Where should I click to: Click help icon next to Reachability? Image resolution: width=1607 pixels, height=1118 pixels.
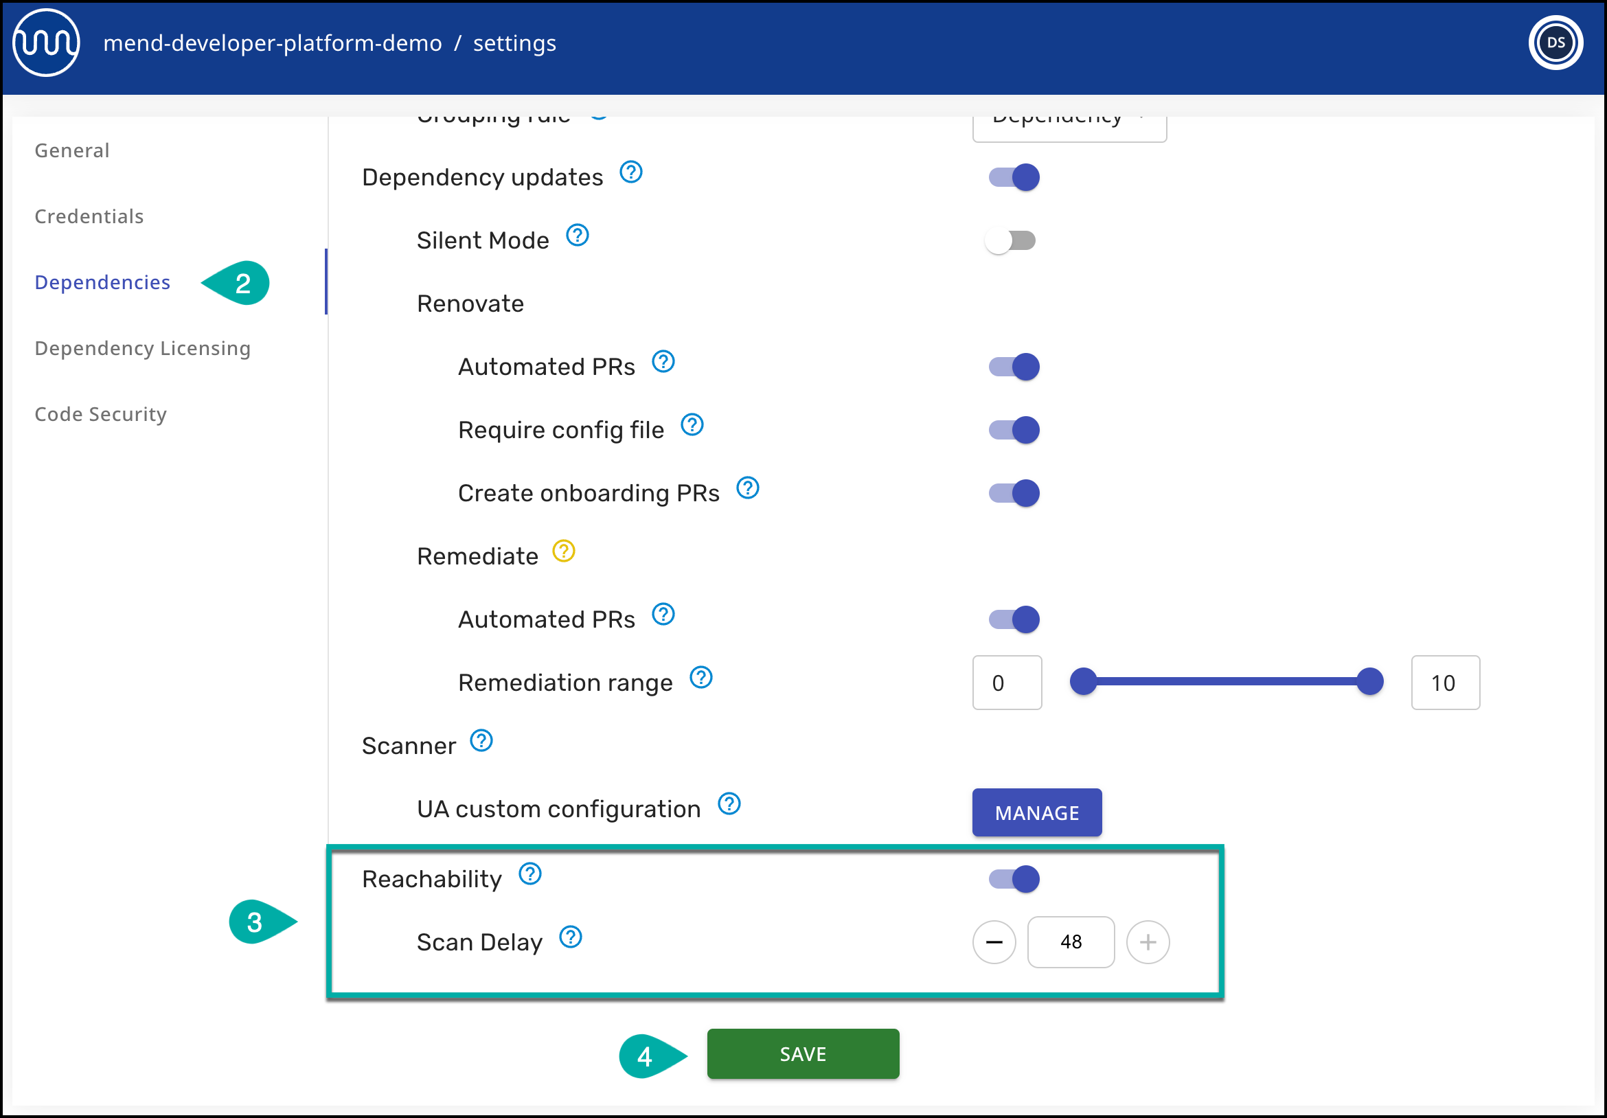click(x=530, y=874)
